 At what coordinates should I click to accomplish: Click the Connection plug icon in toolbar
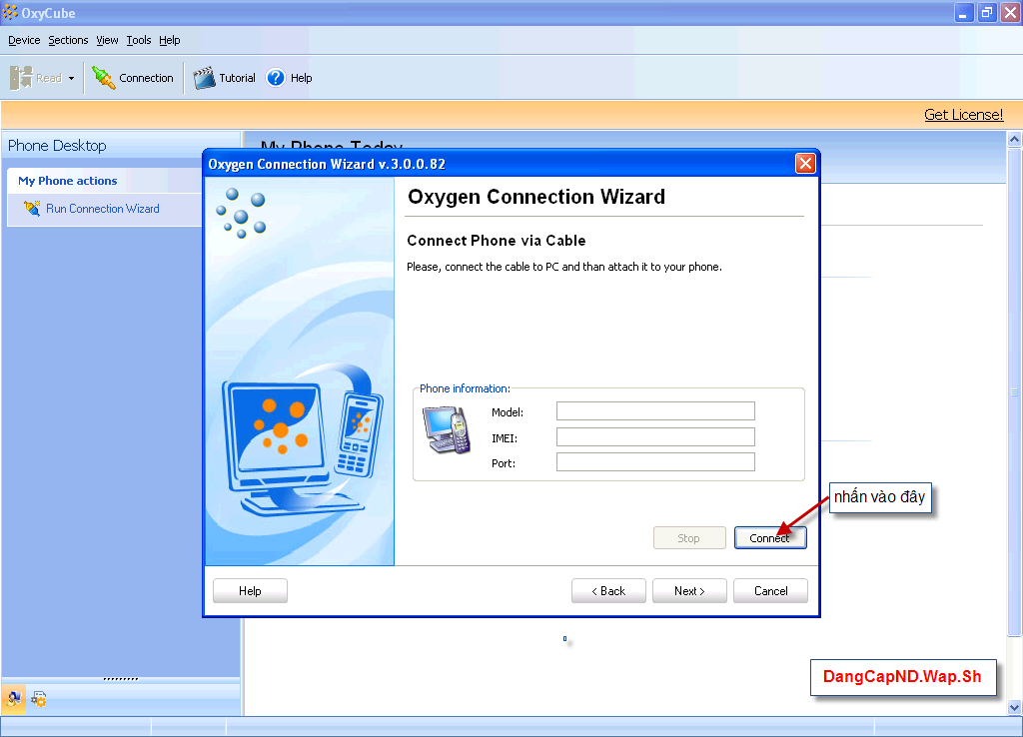104,78
